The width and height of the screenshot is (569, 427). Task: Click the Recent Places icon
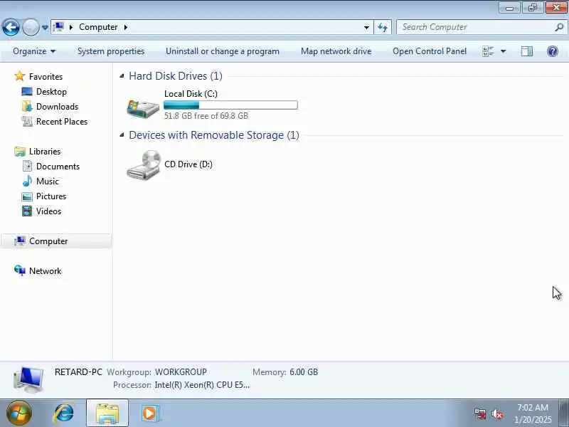27,121
